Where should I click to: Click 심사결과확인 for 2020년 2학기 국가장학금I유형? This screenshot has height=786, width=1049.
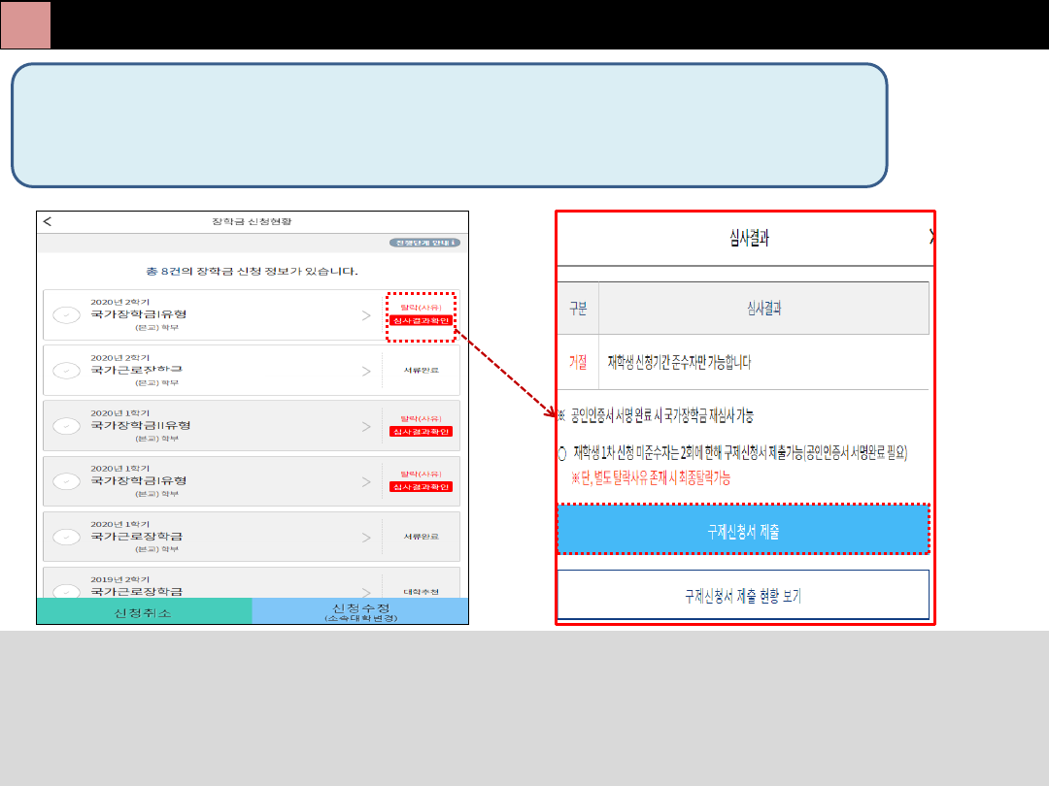(421, 320)
